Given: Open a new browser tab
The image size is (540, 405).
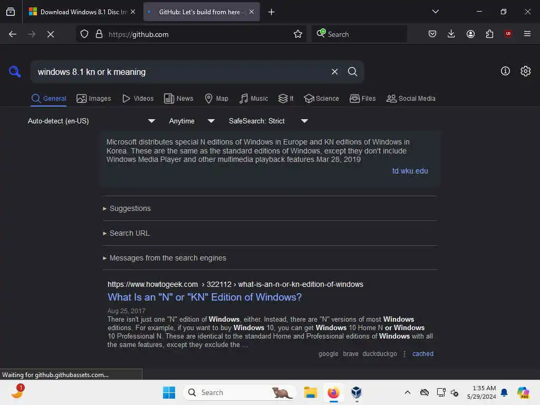Looking at the screenshot, I should tap(272, 12).
